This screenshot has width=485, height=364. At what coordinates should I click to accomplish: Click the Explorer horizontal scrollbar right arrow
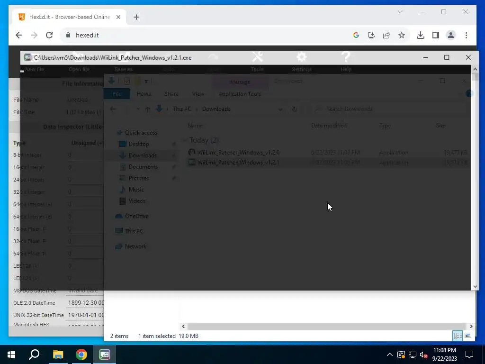(x=471, y=326)
